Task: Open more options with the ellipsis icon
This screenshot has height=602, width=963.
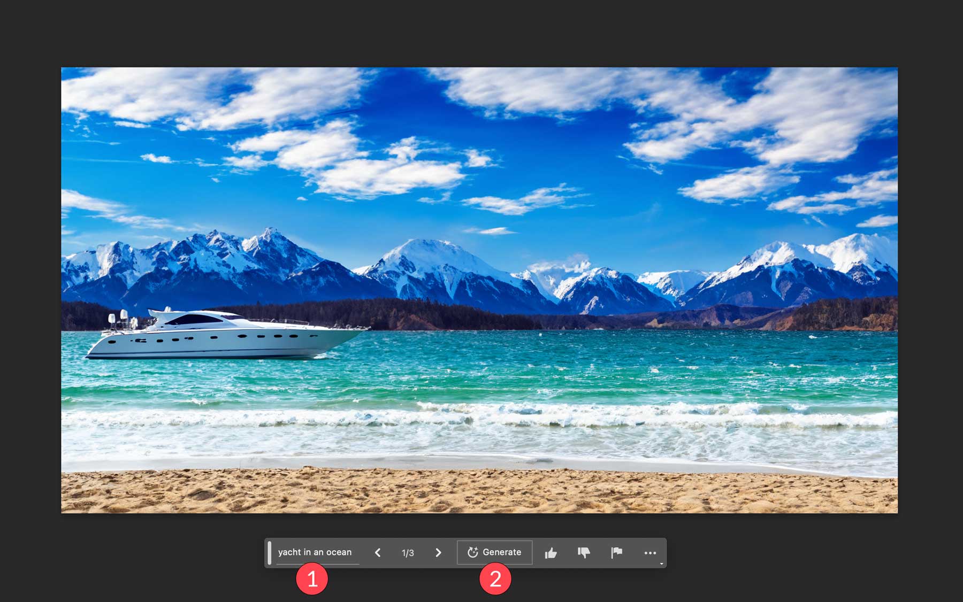Action: pos(651,553)
